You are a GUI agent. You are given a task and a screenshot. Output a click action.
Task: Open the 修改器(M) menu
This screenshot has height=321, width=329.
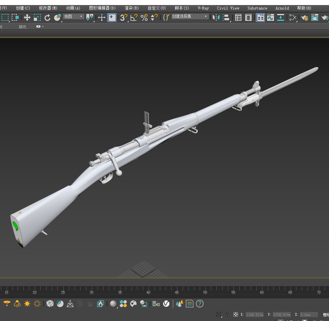click(48, 8)
